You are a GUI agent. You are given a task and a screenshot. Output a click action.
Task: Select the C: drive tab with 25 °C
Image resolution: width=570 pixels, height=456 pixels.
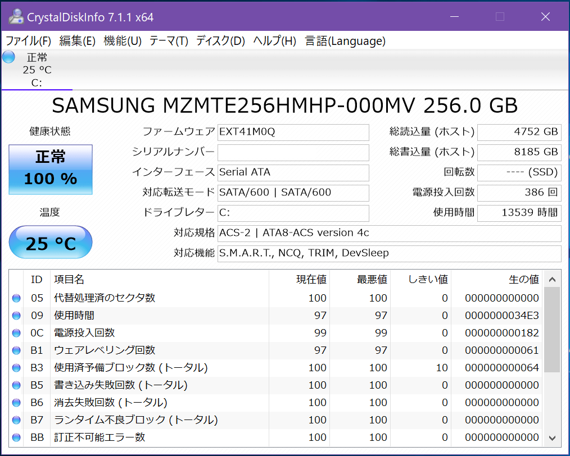point(37,70)
